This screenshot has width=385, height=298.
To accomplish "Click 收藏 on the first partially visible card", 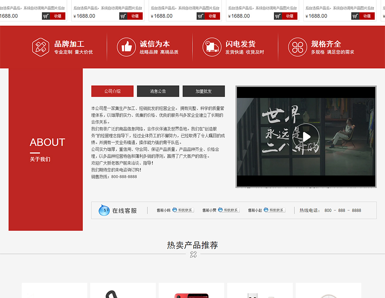I will point(58,16).
